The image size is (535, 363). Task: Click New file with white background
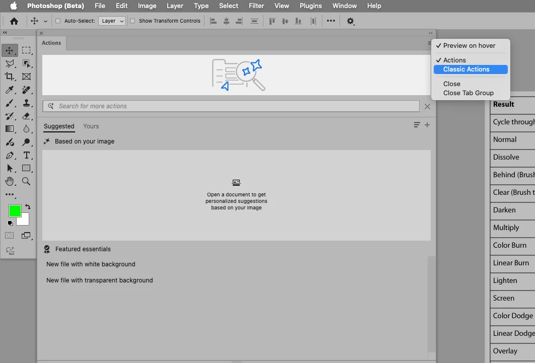[91, 264]
